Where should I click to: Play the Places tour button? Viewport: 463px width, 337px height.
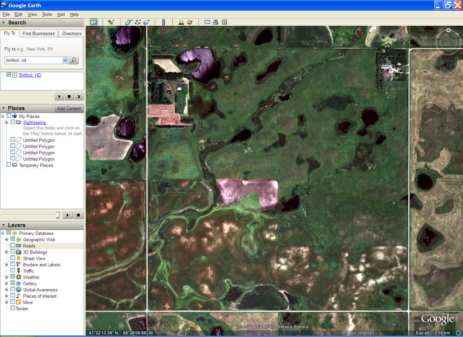(x=67, y=215)
